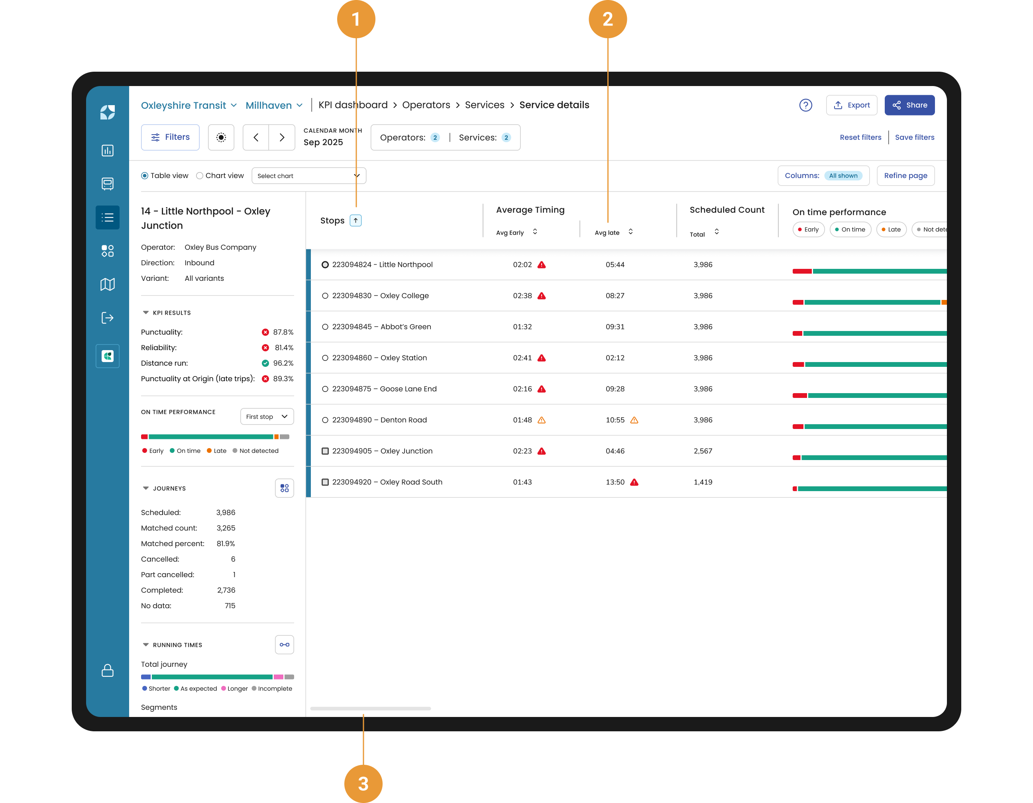Navigate to Operators breadcrumb
Viewport: 1033px width, 803px height.
pos(426,105)
